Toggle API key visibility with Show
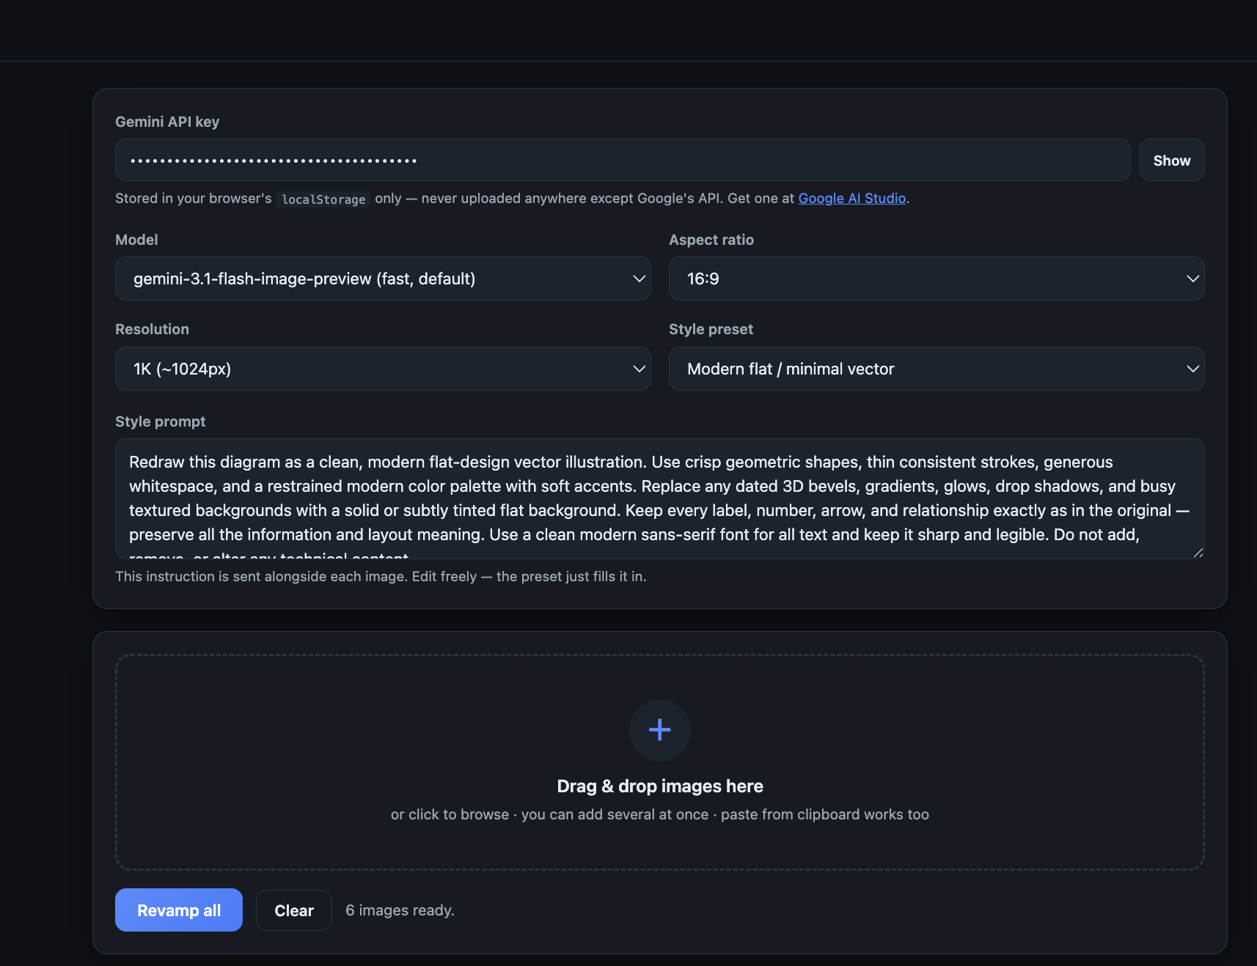Screen dimensions: 1257x966 pos(1171,160)
